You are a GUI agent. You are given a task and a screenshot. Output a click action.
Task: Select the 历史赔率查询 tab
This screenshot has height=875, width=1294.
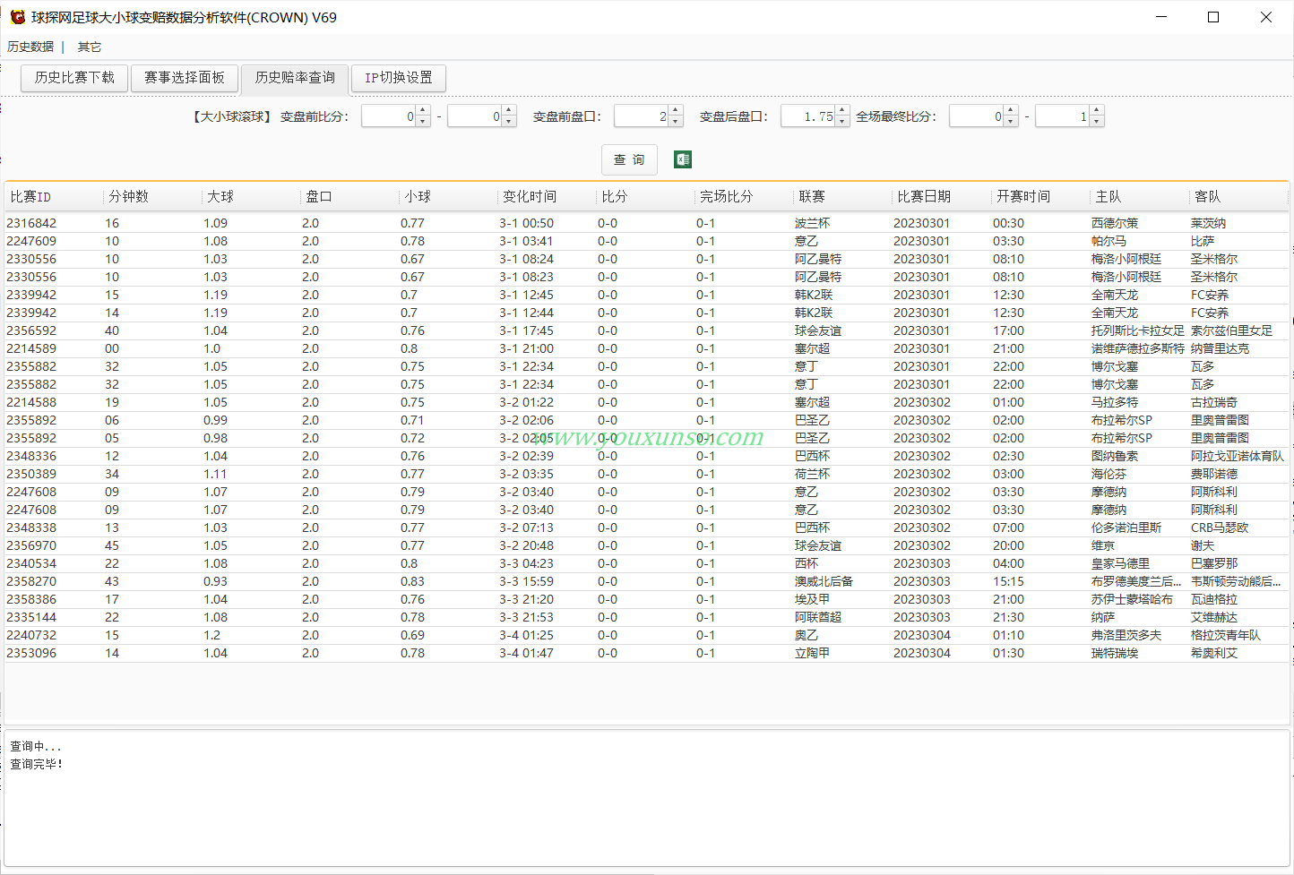point(295,78)
